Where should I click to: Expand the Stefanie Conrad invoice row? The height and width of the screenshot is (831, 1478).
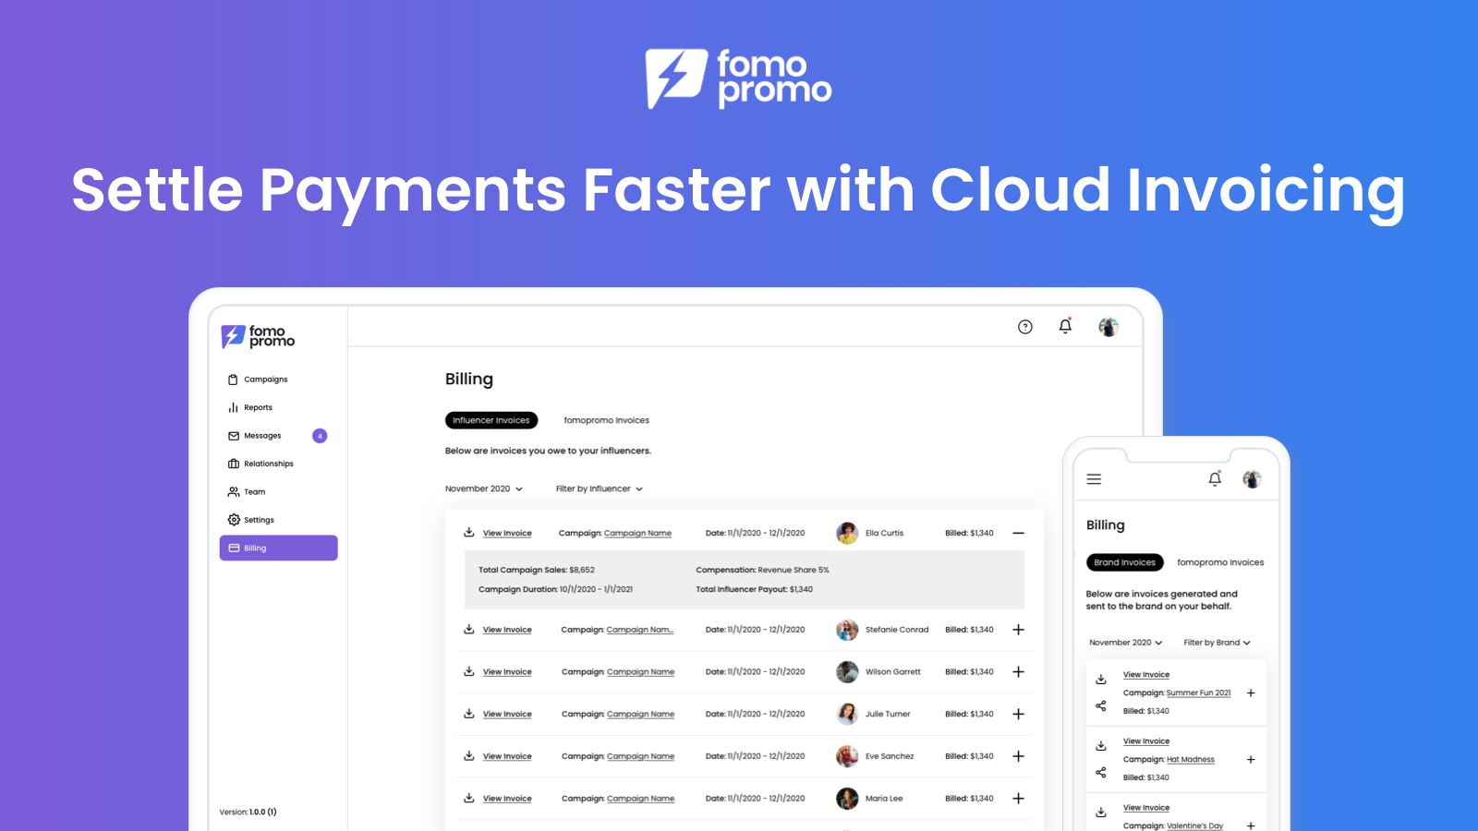click(x=1018, y=630)
